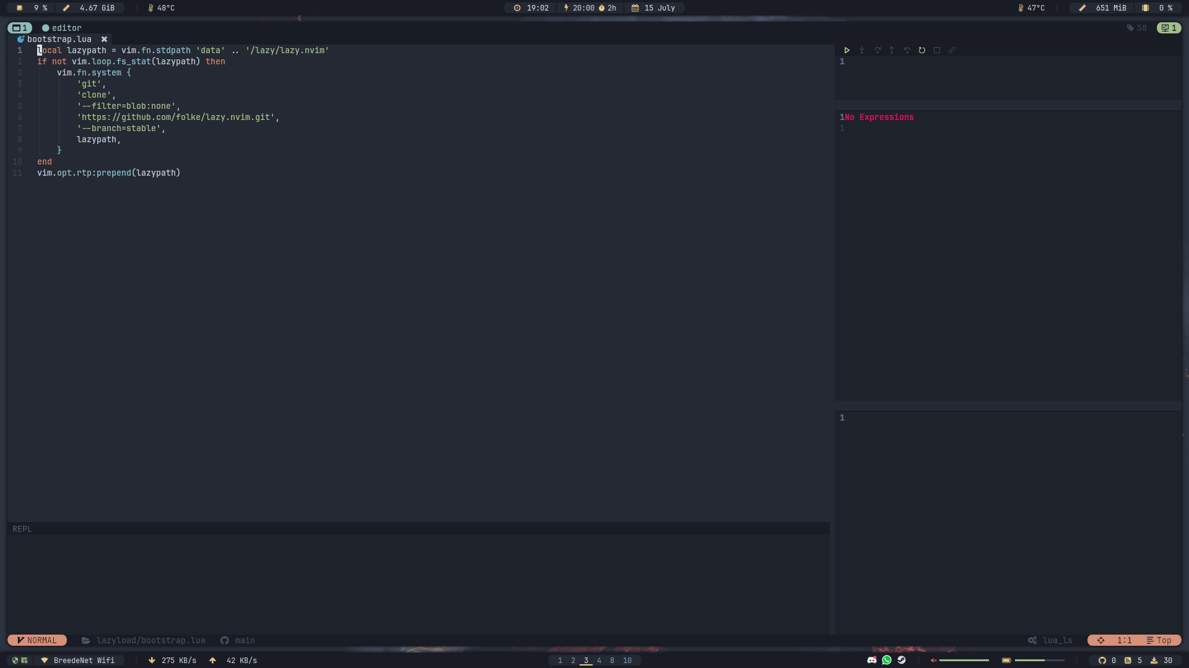
Task: Switch to the bootstrap.lua buffer tab
Action: 60,39
